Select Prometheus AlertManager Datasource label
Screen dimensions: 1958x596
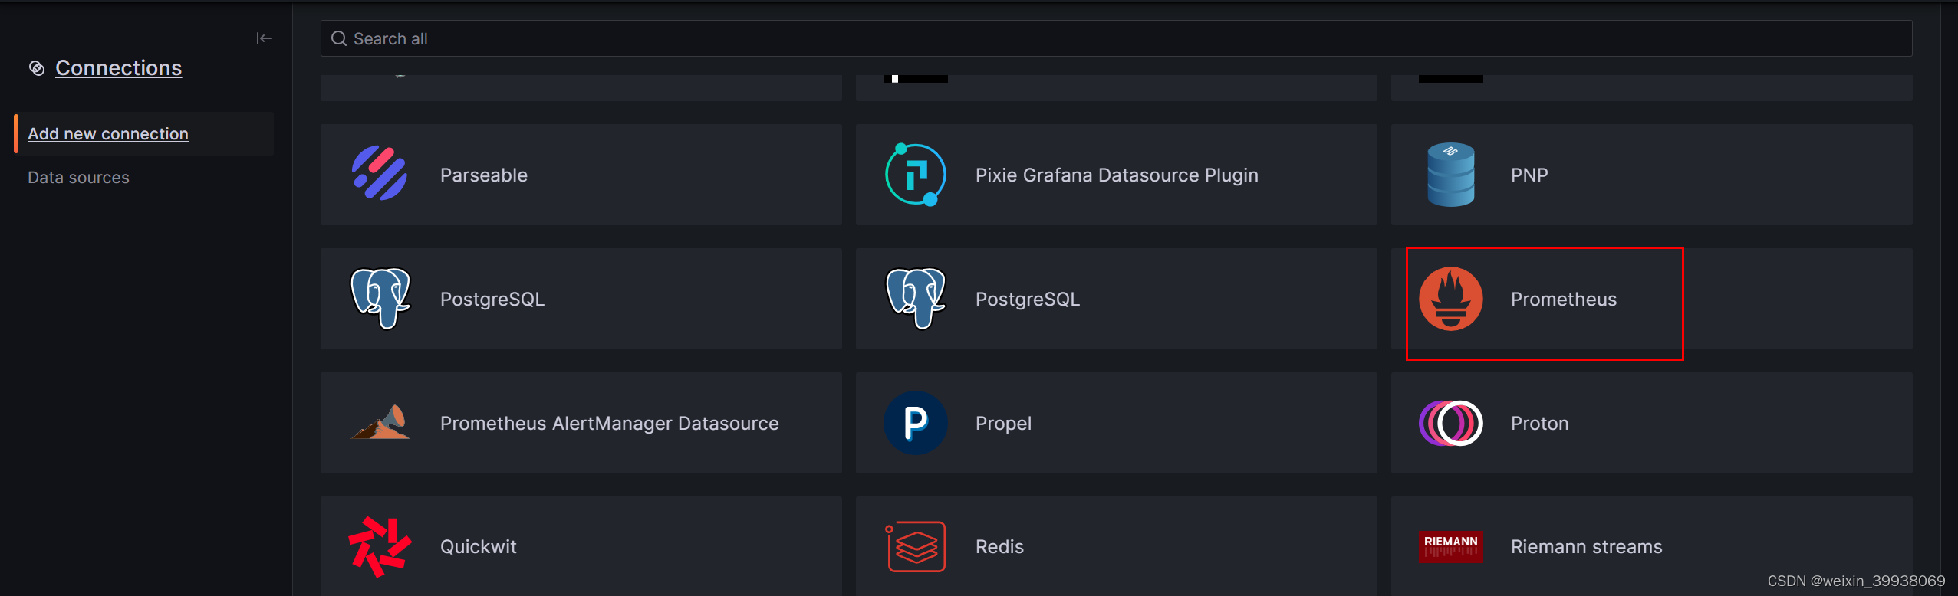pos(609,423)
